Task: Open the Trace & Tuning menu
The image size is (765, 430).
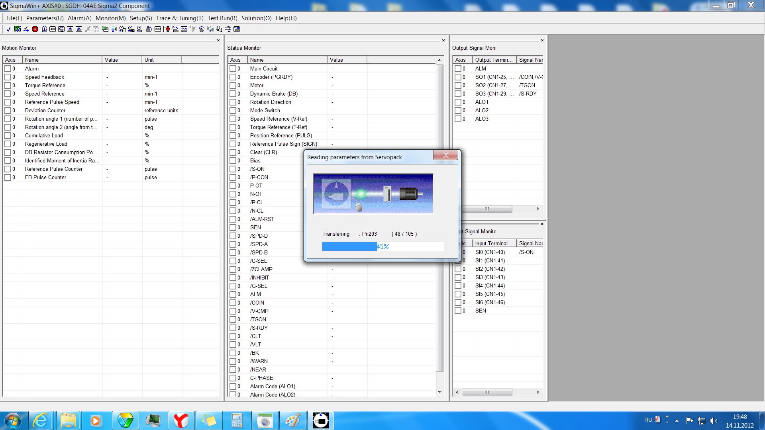Action: coord(179,18)
